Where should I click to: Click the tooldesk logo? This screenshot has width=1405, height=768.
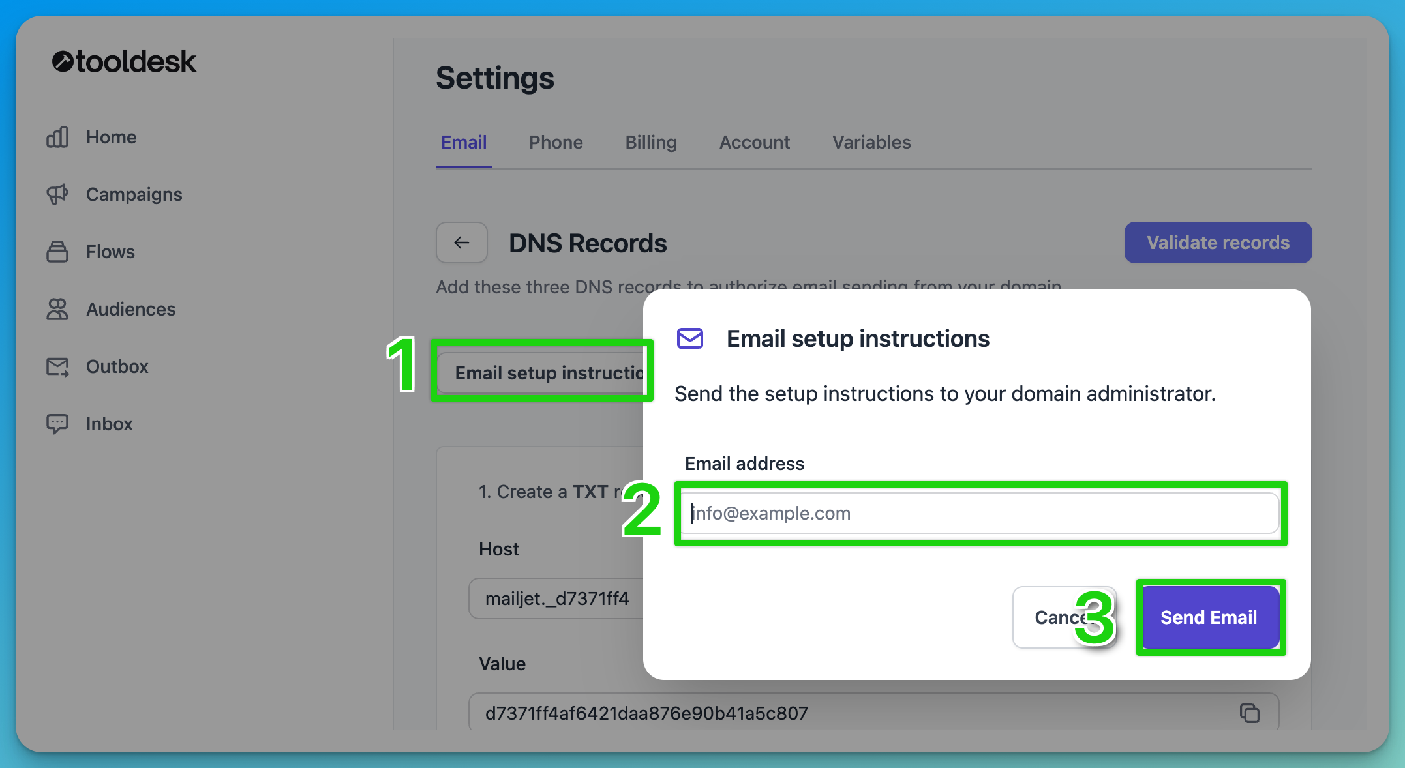pyautogui.click(x=124, y=61)
